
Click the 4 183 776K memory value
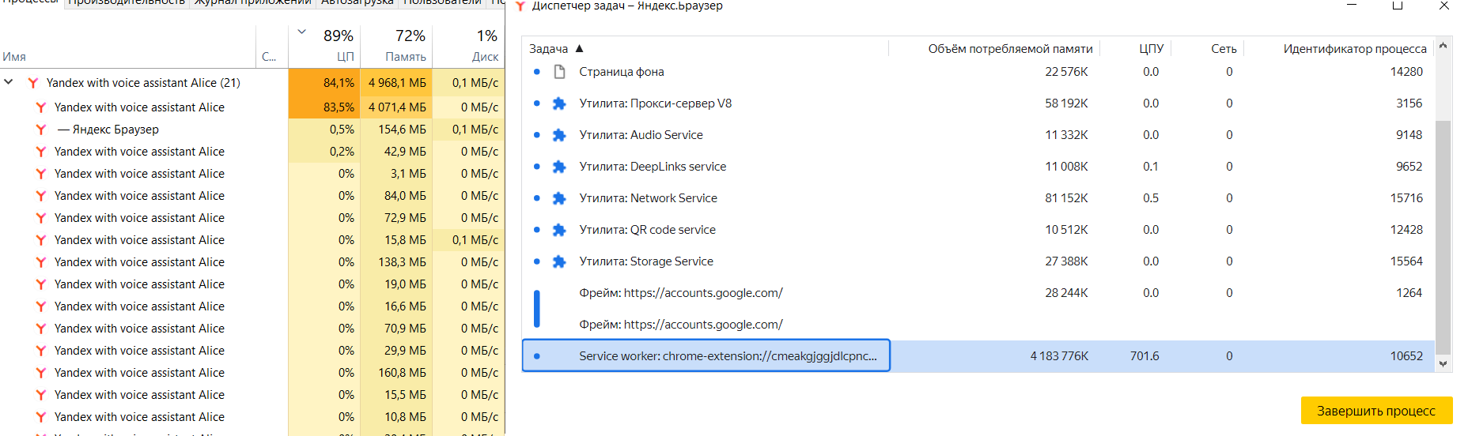coord(1059,356)
